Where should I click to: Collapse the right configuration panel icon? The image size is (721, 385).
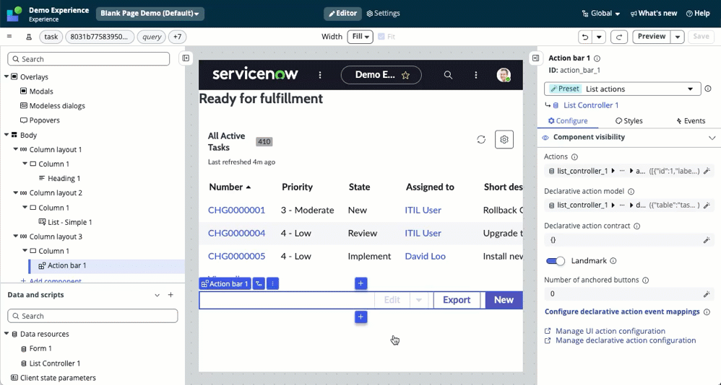click(x=535, y=58)
